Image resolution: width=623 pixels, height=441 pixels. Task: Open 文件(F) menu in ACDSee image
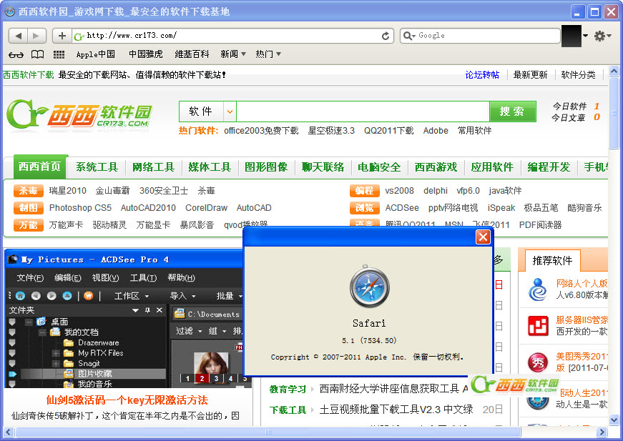click(30, 278)
